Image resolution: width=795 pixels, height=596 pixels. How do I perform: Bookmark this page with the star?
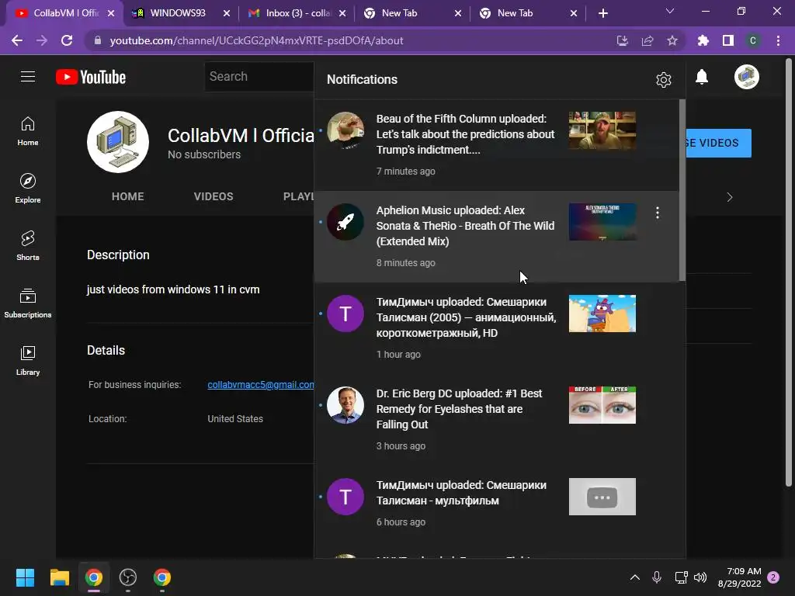click(x=672, y=40)
